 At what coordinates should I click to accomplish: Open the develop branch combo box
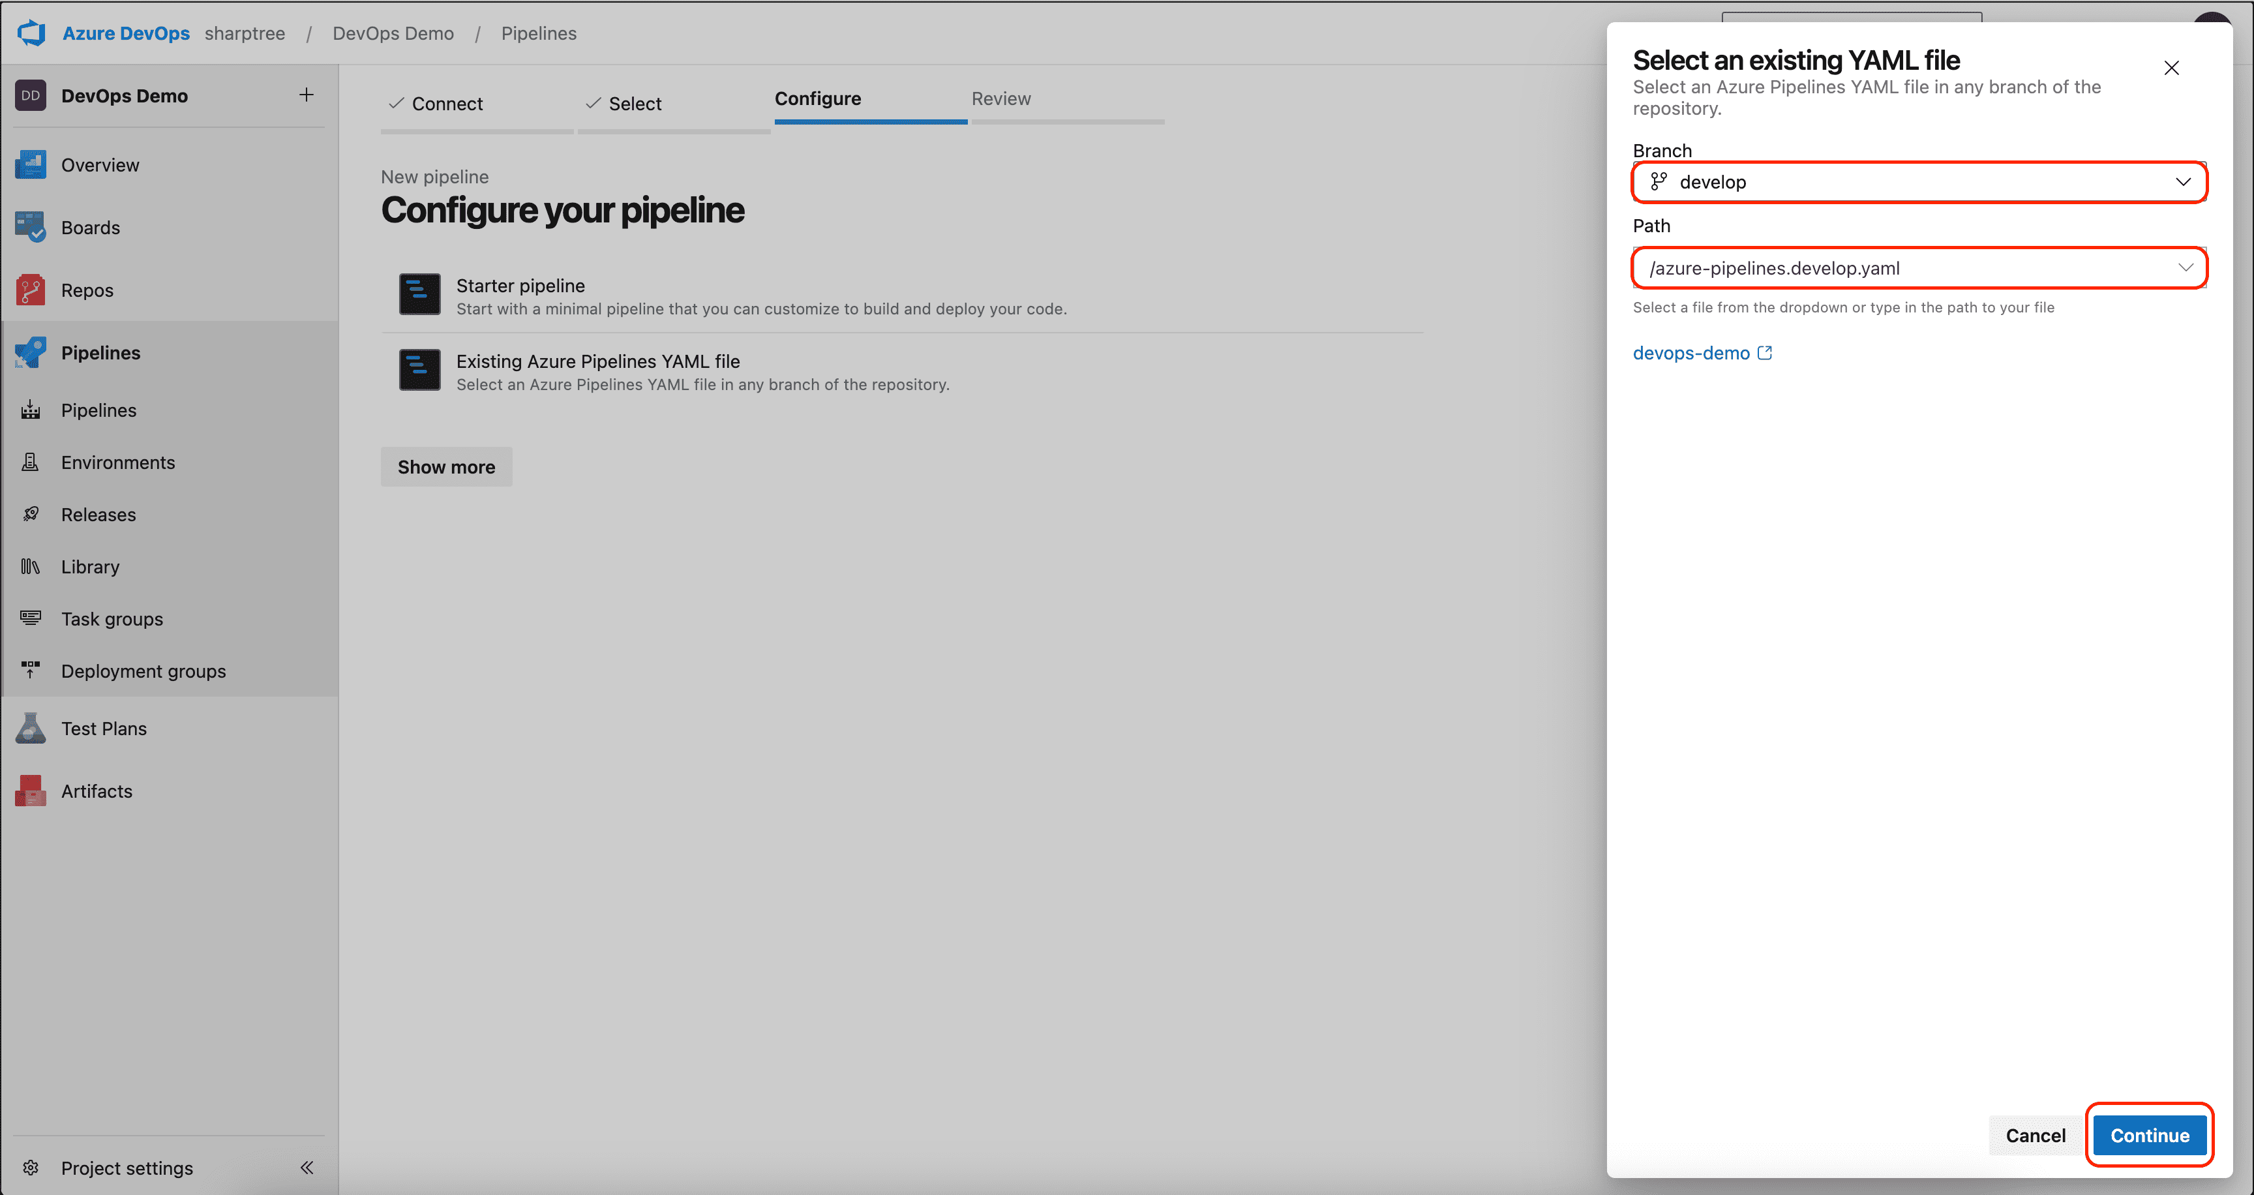coord(1920,182)
